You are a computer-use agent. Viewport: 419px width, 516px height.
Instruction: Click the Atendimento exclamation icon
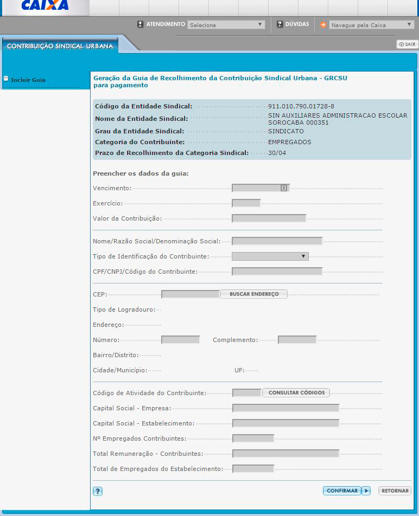point(141,24)
